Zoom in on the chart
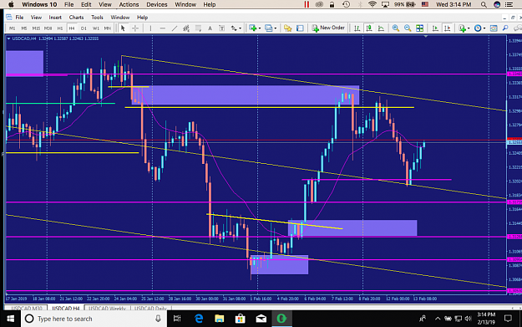The width and height of the screenshot is (522, 327). (x=396, y=28)
